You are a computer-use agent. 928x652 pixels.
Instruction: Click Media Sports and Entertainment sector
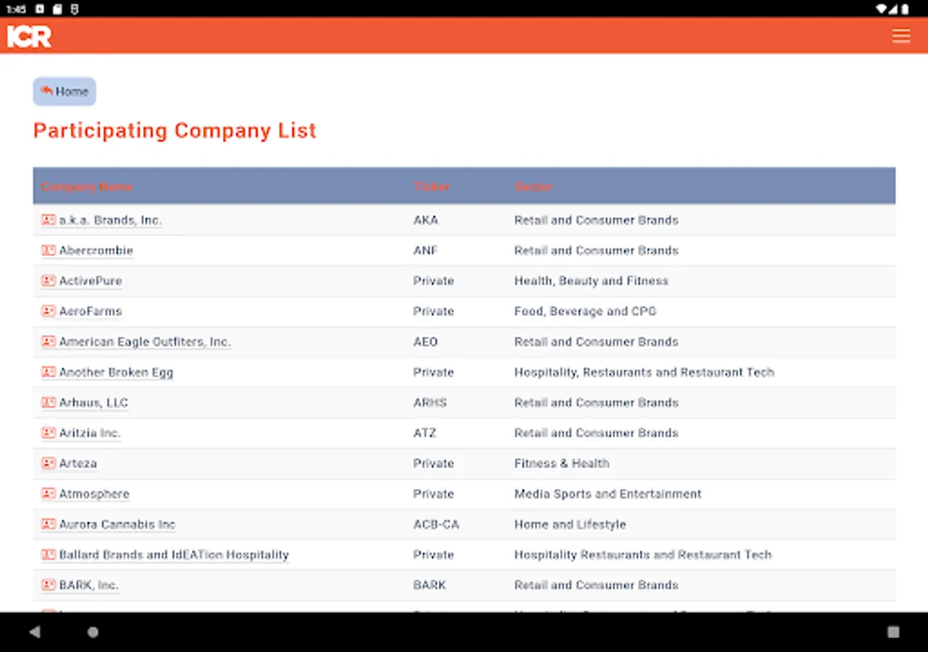pos(608,494)
